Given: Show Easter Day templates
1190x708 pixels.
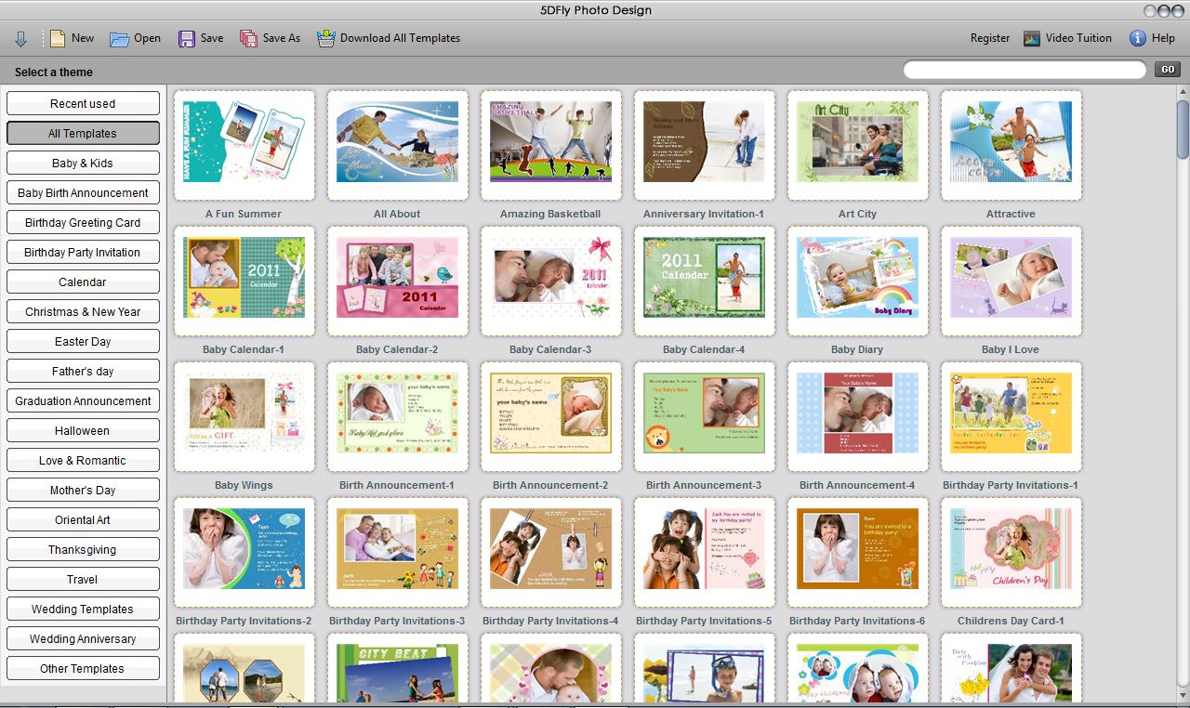Looking at the screenshot, I should point(83,342).
